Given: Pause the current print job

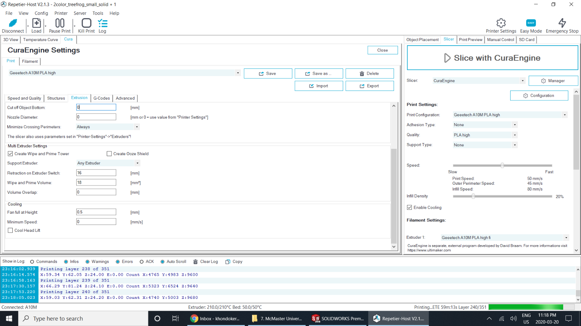Looking at the screenshot, I should (60, 24).
